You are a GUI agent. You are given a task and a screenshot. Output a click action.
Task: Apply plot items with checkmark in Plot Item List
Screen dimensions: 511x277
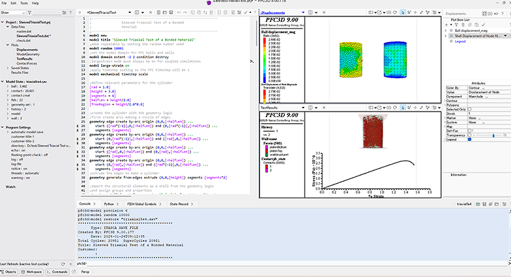tap(483, 25)
